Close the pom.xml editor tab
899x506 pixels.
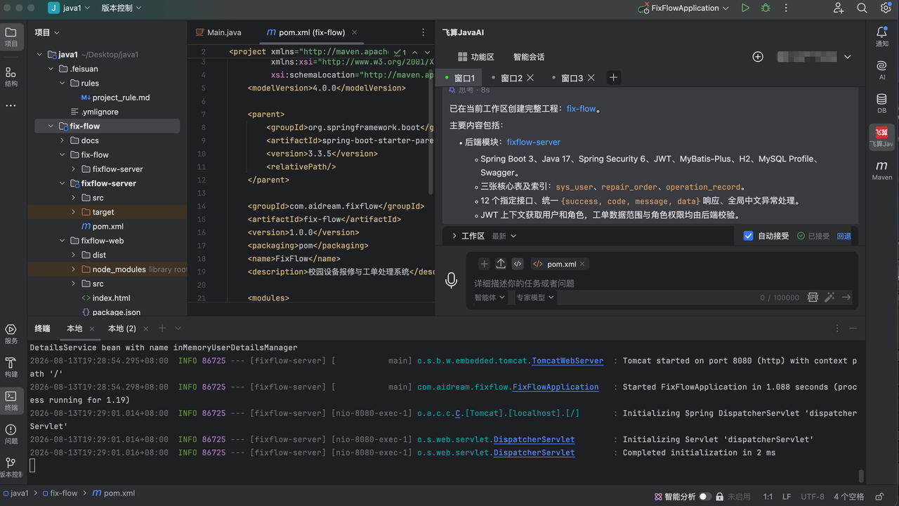tap(354, 32)
